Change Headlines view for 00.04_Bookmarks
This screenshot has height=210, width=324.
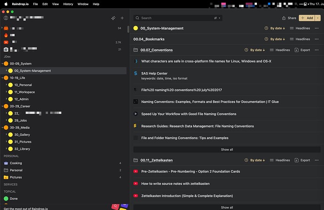(300, 39)
